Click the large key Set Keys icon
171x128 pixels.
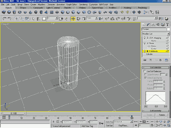point(101,123)
